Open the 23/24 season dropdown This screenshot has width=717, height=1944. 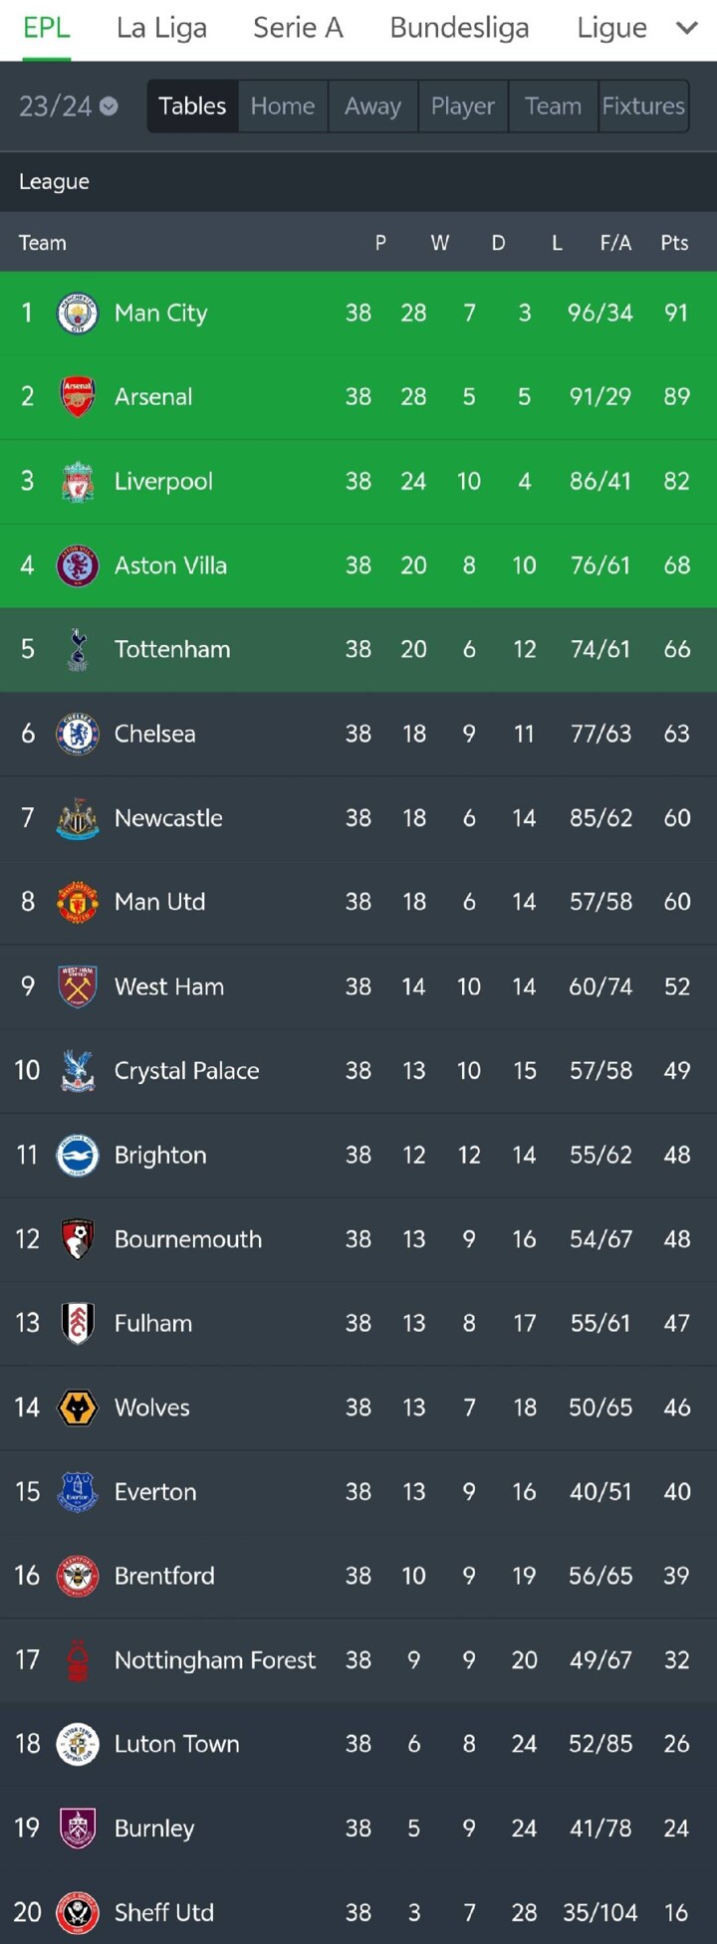pyautogui.click(x=68, y=107)
